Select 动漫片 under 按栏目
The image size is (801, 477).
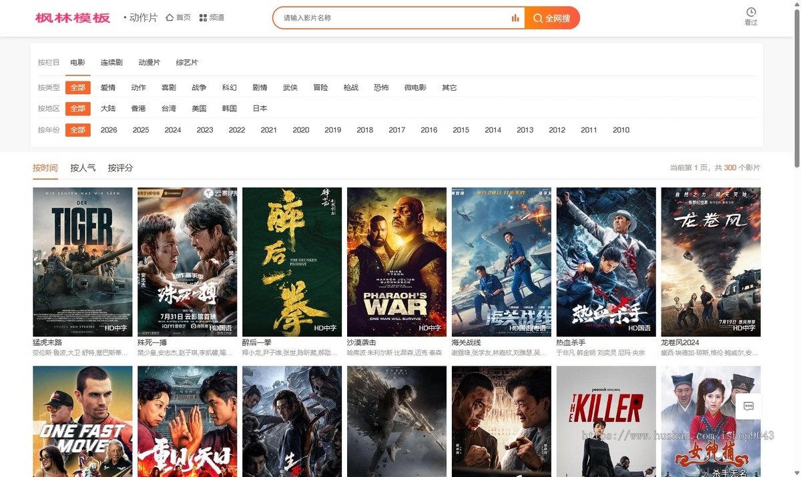coord(150,63)
